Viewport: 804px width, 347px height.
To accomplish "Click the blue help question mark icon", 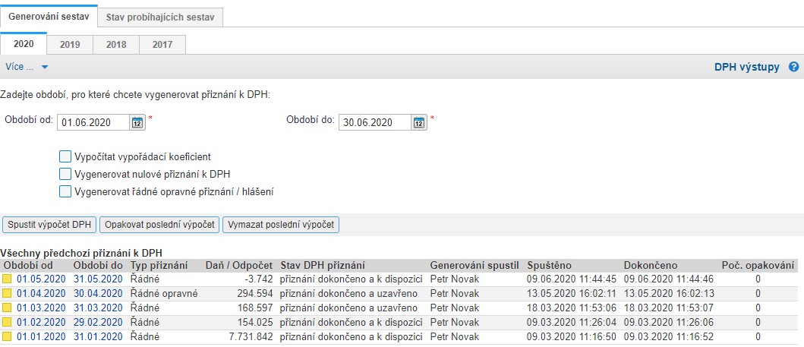I will (793, 67).
